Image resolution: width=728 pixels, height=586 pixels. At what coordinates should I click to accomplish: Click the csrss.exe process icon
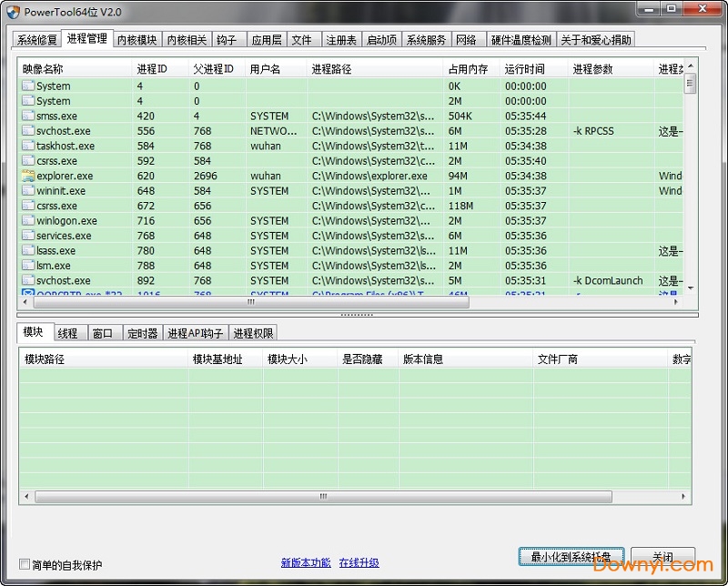coord(27,160)
